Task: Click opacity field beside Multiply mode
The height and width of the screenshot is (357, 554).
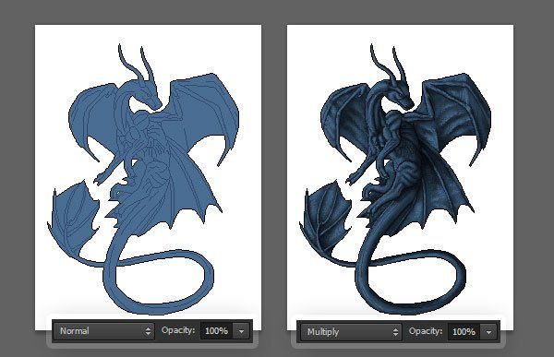Action: 464,331
